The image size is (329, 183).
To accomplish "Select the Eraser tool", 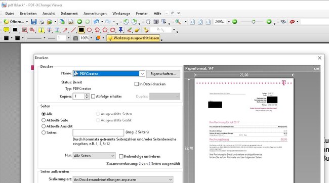I will click(137, 30).
